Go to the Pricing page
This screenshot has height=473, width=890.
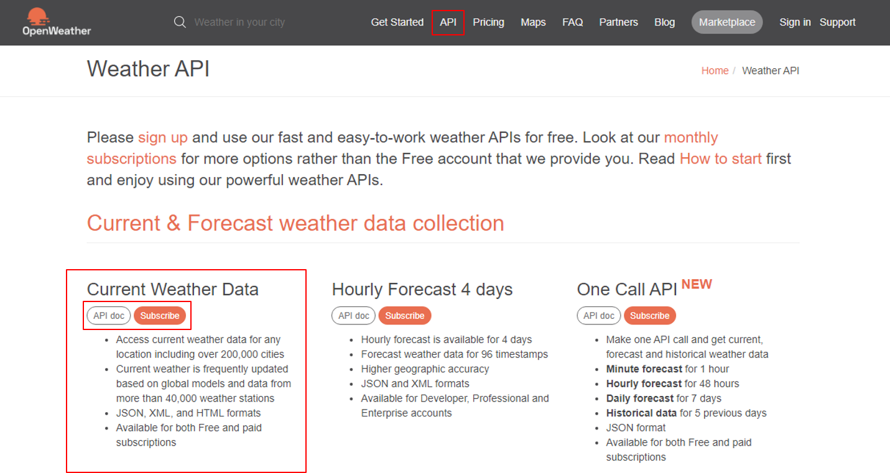coord(488,22)
